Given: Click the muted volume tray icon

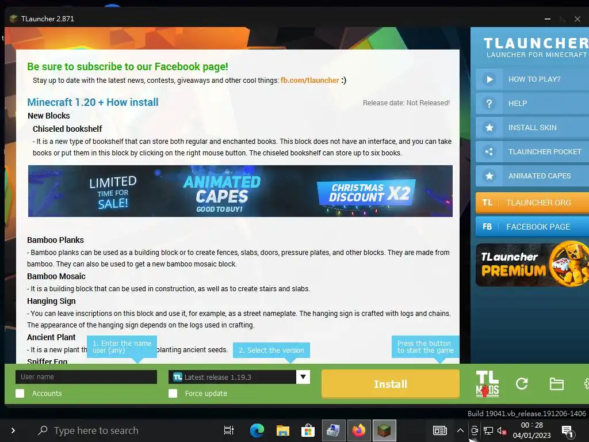Looking at the screenshot, I should click(x=502, y=430).
